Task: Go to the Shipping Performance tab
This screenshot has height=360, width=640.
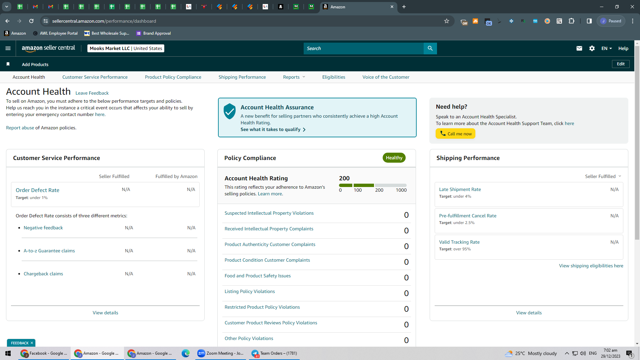Action: [x=242, y=77]
